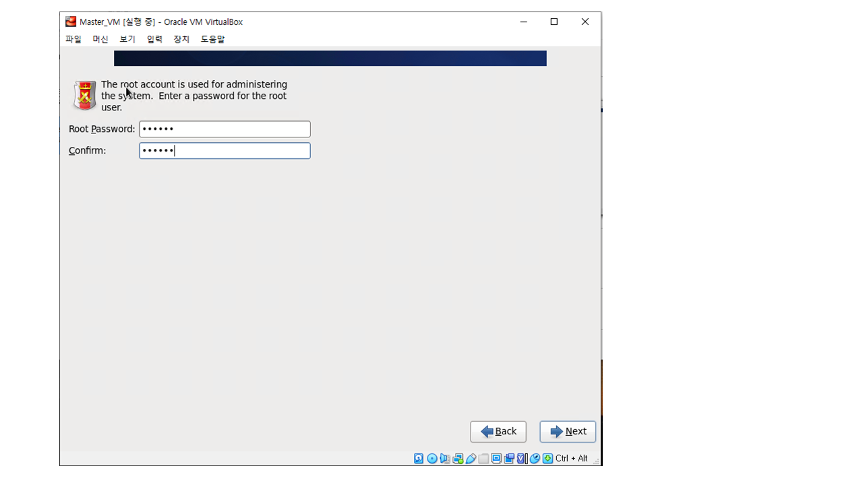Viewport: 863px width, 485px height.
Task: Open the 보기 menu
Action: pyautogui.click(x=127, y=39)
